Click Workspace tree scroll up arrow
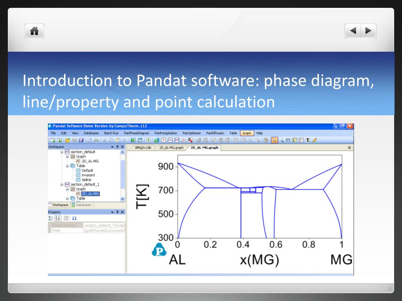402x301 pixels. (x=122, y=152)
